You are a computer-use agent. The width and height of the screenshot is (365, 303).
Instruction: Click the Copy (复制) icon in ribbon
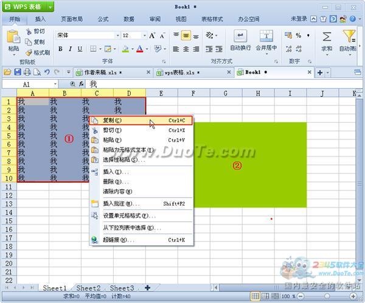coord(29,42)
